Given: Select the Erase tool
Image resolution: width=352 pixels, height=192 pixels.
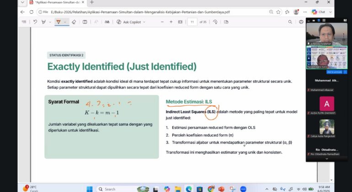Looking at the screenshot, I should [74, 22].
